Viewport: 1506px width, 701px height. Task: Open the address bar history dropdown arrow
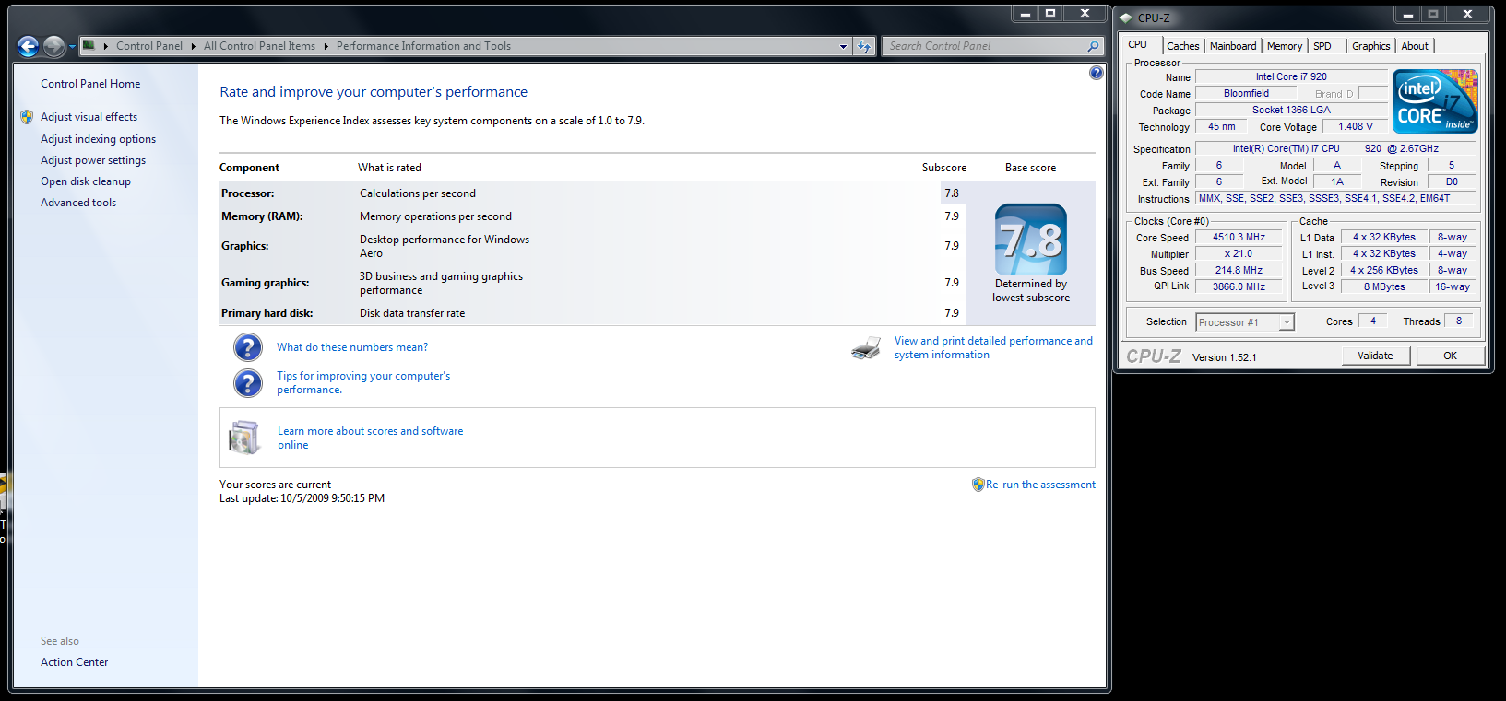pos(843,46)
